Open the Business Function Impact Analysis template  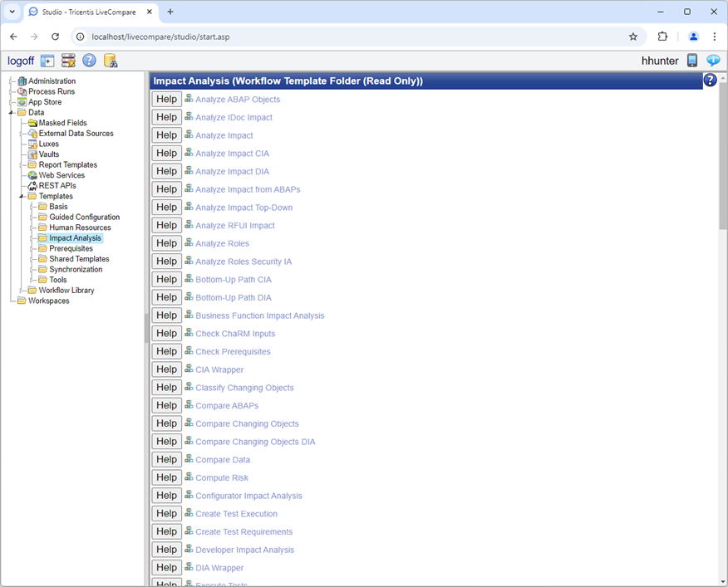[x=259, y=316]
